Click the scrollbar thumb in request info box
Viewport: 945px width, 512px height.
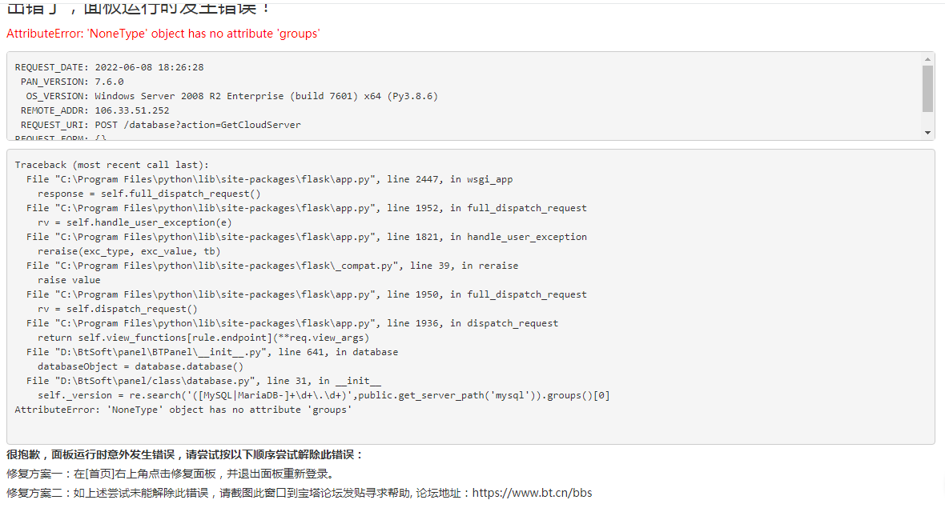pos(927,89)
